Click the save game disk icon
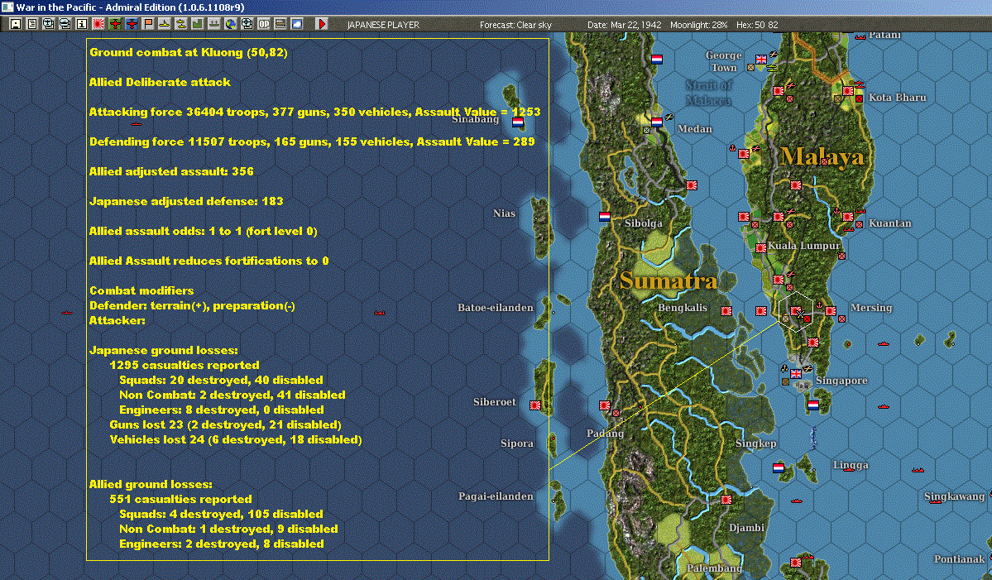992x580 pixels. (x=16, y=24)
